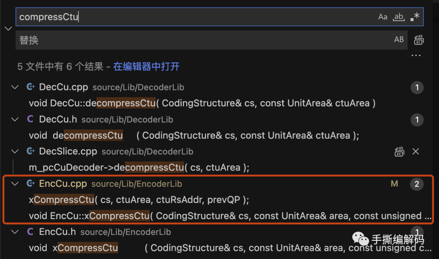This screenshot has width=439, height=259.
Task: Collapse EncCu.cpp result group
Action: pos(15,183)
